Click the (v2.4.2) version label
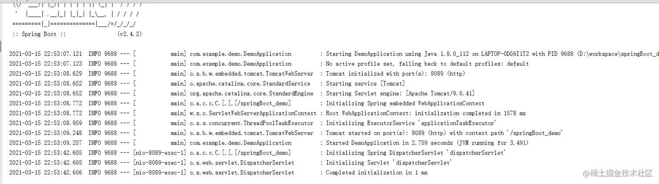This screenshot has height=184, width=659. [129, 34]
